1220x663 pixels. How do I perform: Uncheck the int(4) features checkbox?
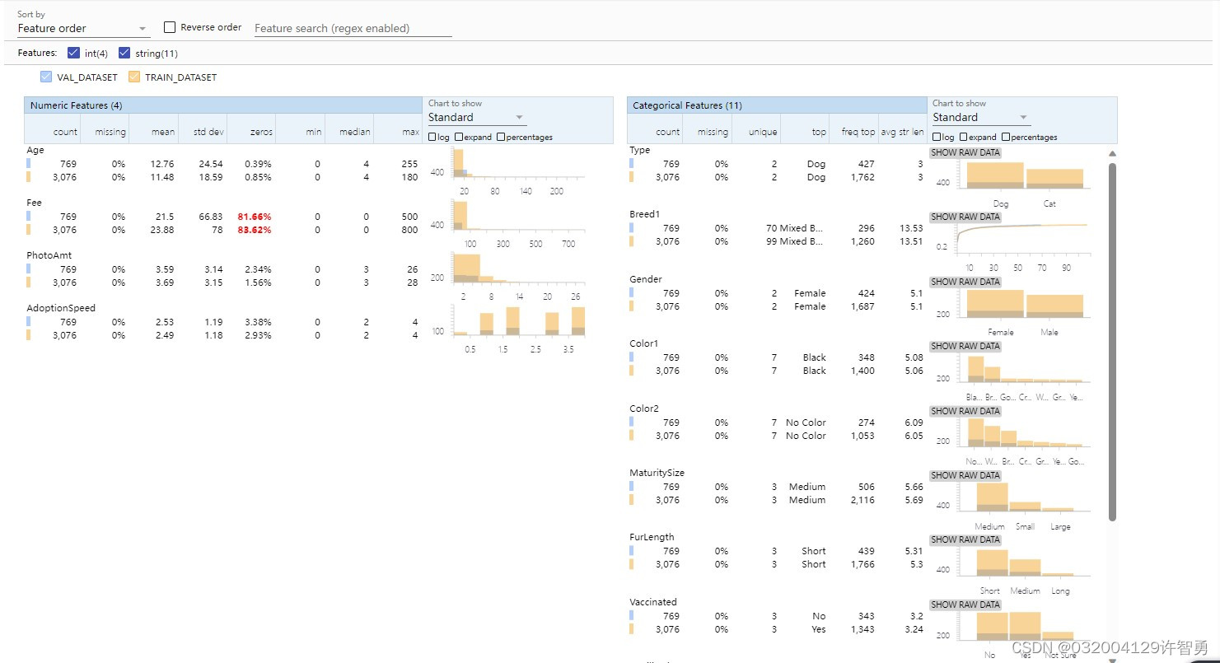click(x=73, y=54)
